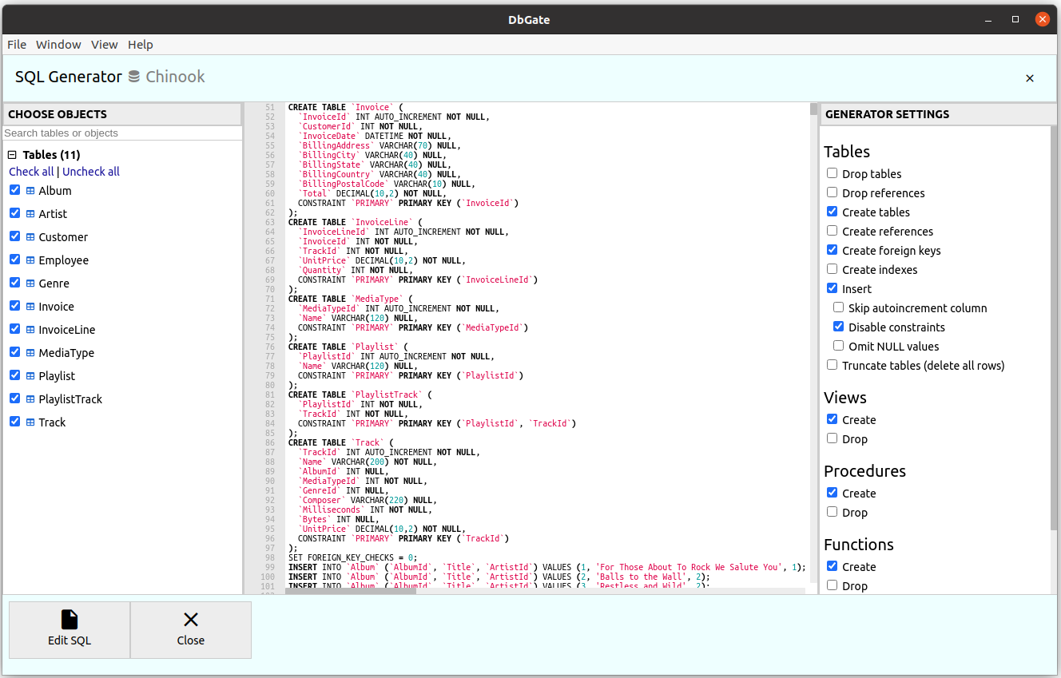1061x678 pixels.
Task: Close the SQL Generator with X icon
Action: (x=1030, y=77)
